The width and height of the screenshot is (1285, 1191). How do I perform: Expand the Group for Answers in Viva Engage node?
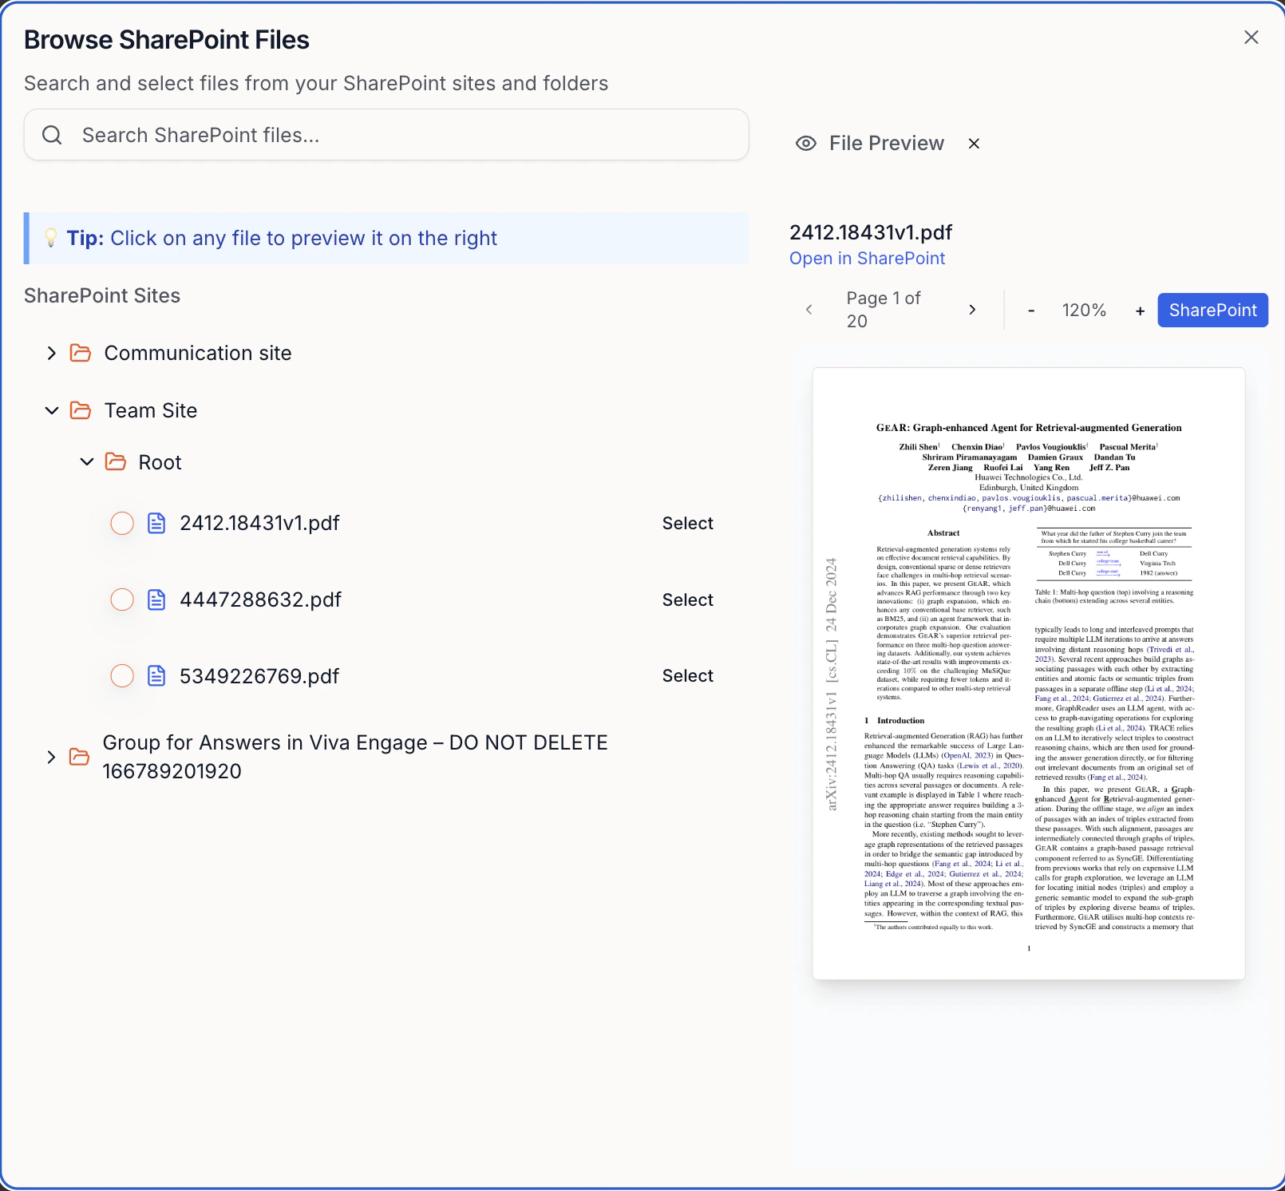(51, 757)
